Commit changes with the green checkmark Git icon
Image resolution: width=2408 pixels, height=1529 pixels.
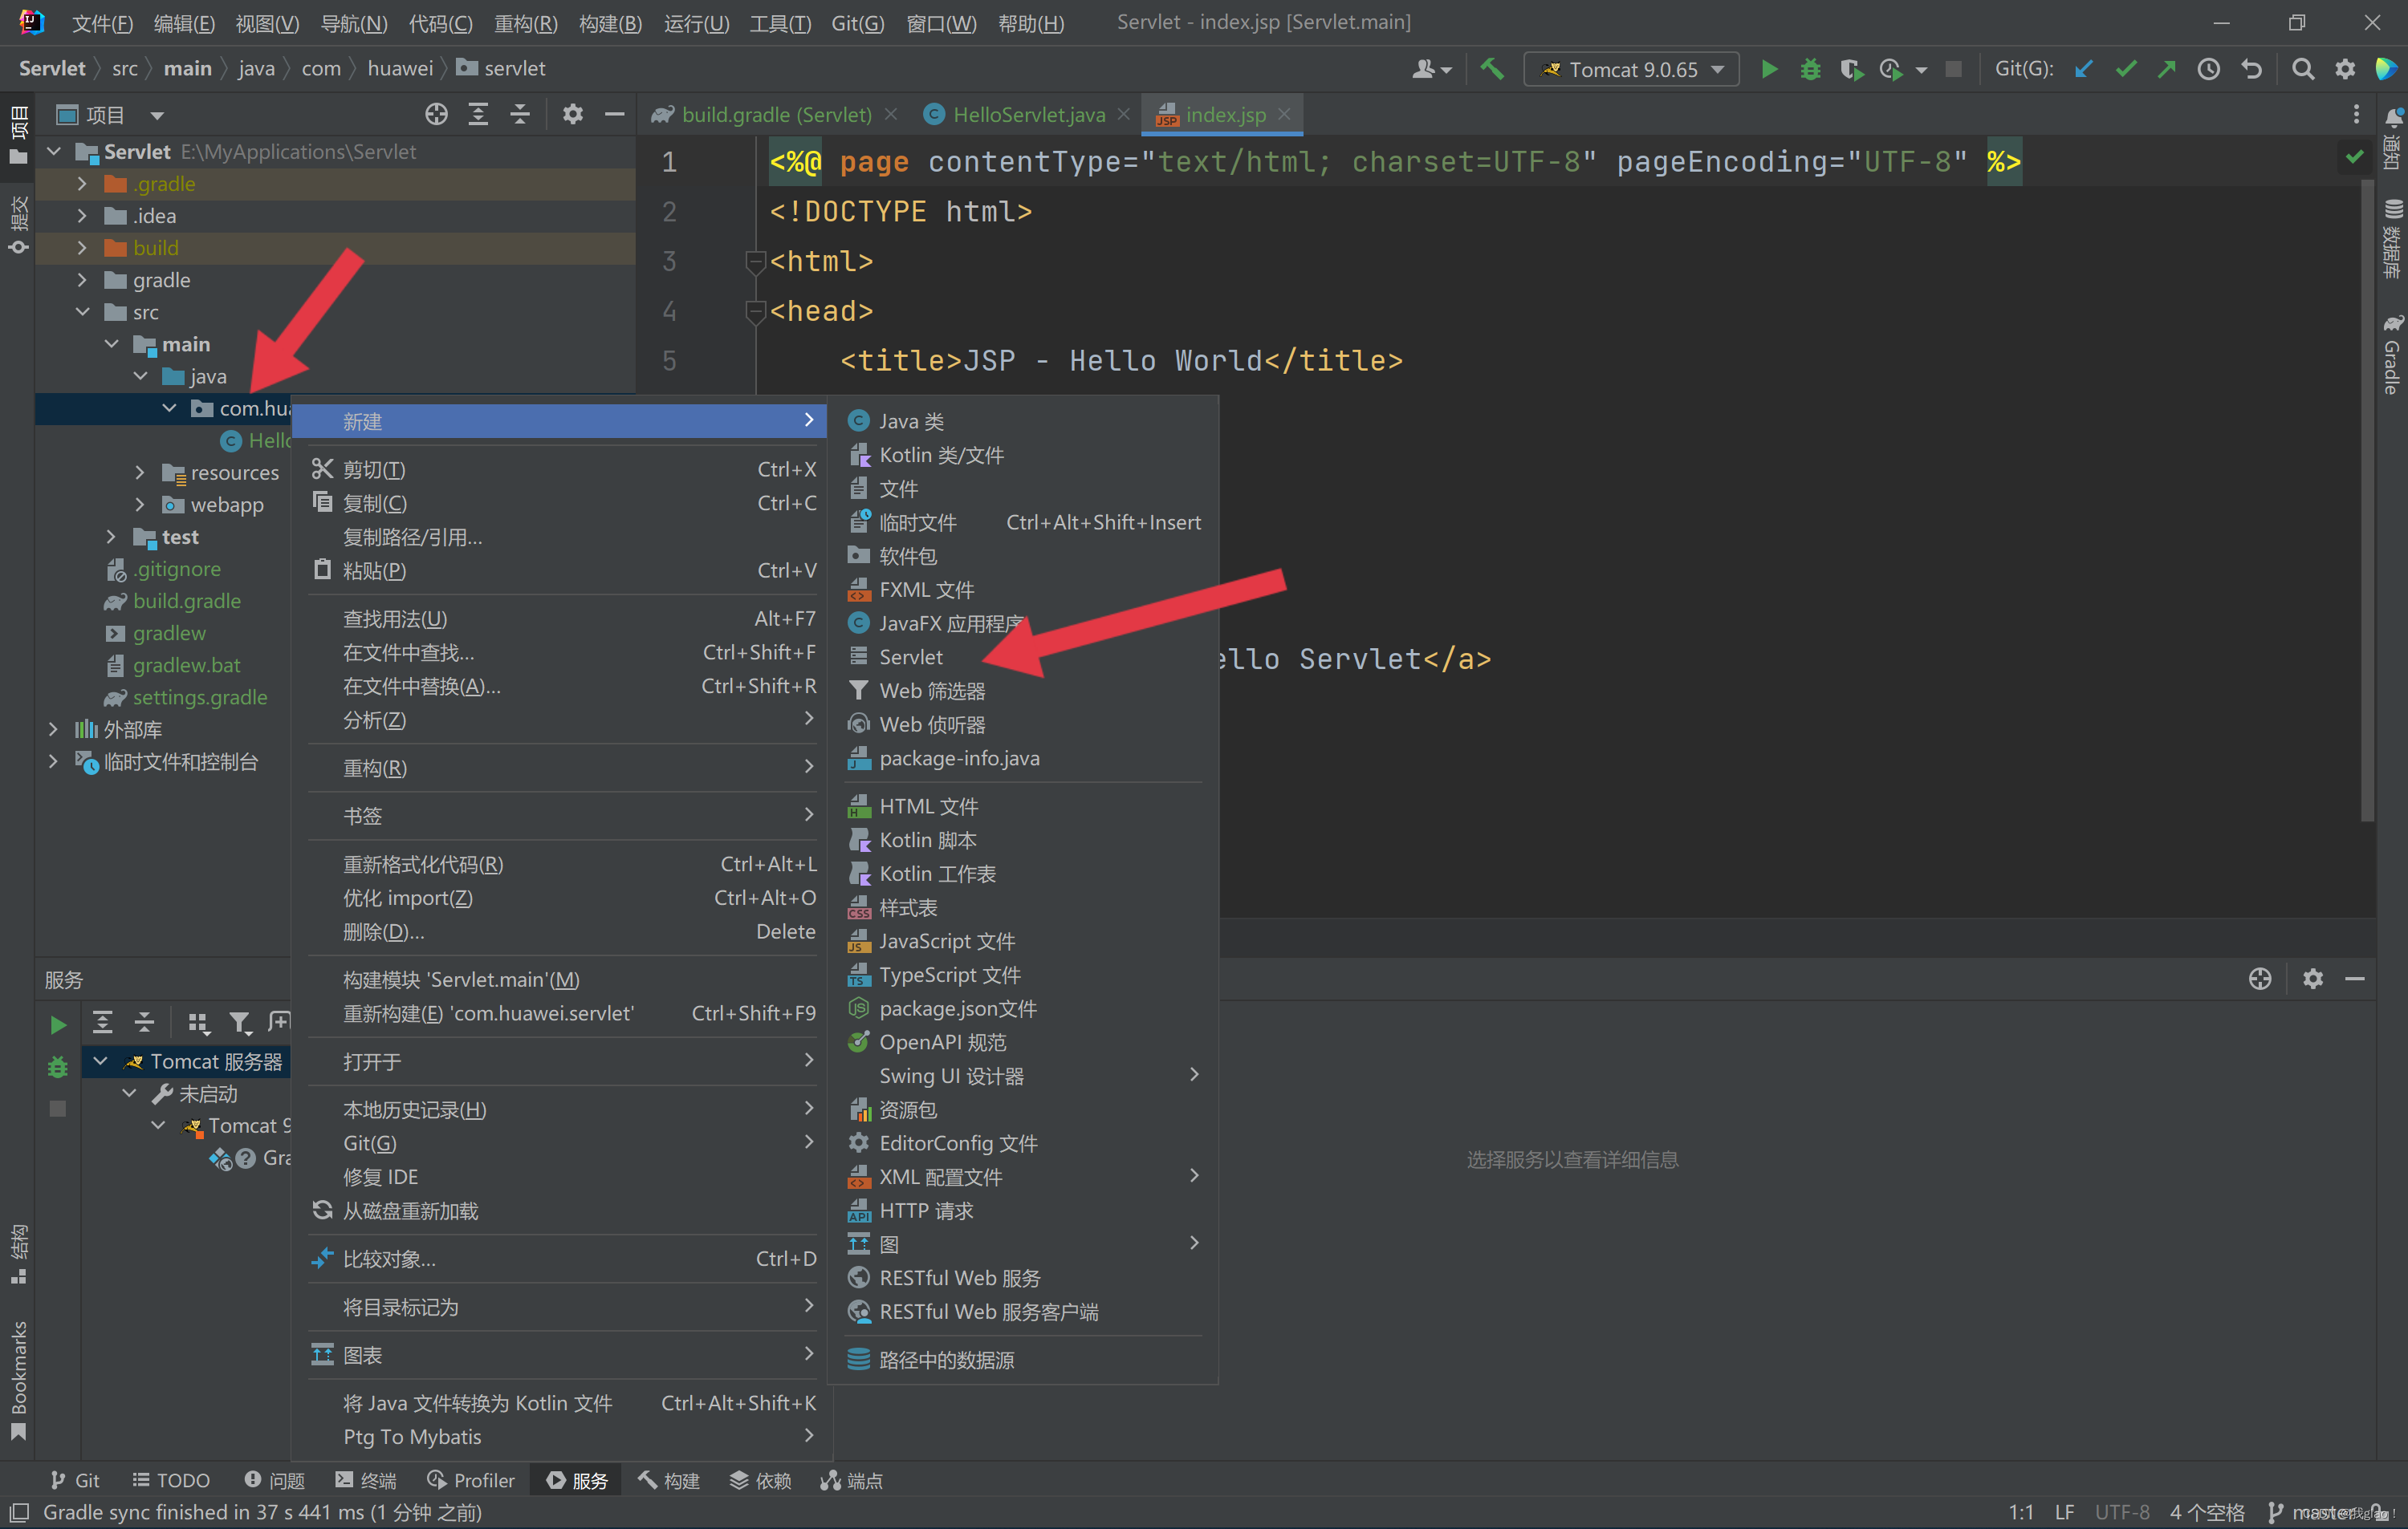(x=2126, y=69)
